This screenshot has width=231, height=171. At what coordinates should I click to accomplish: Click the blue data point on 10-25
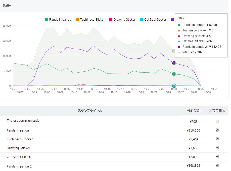174,86
